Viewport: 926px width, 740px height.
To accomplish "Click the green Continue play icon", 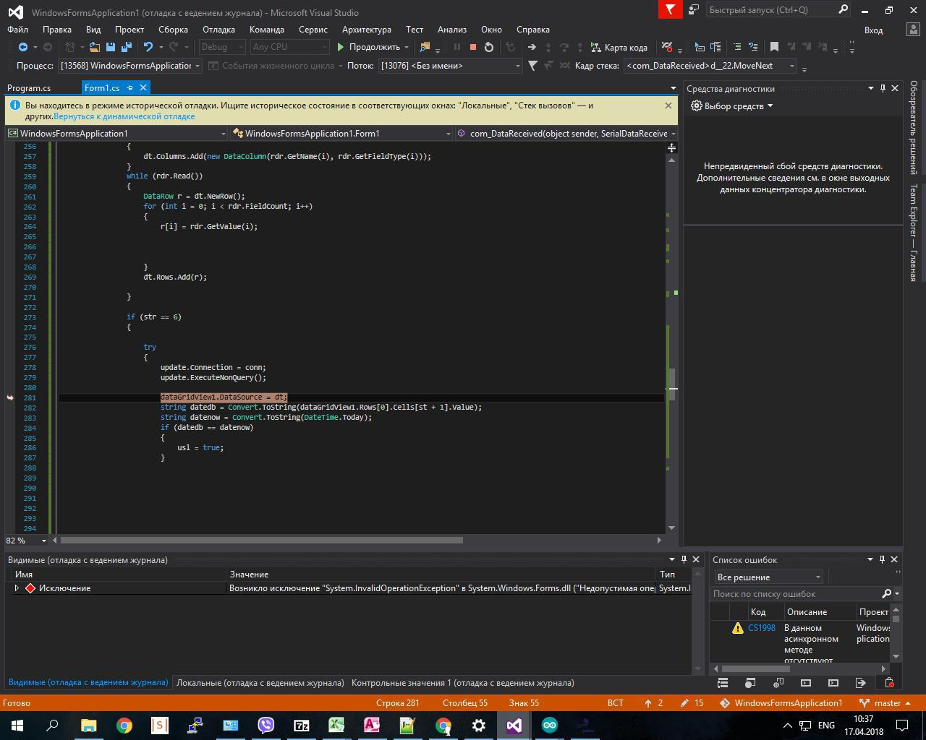I will tap(341, 47).
